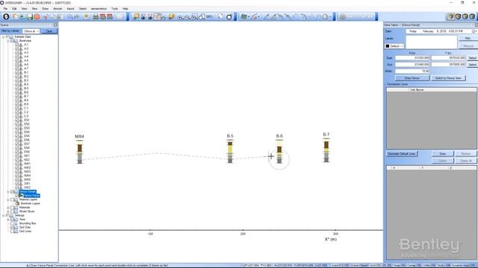Click the last shield view icon on the right
478x268 pixels.
472,16
